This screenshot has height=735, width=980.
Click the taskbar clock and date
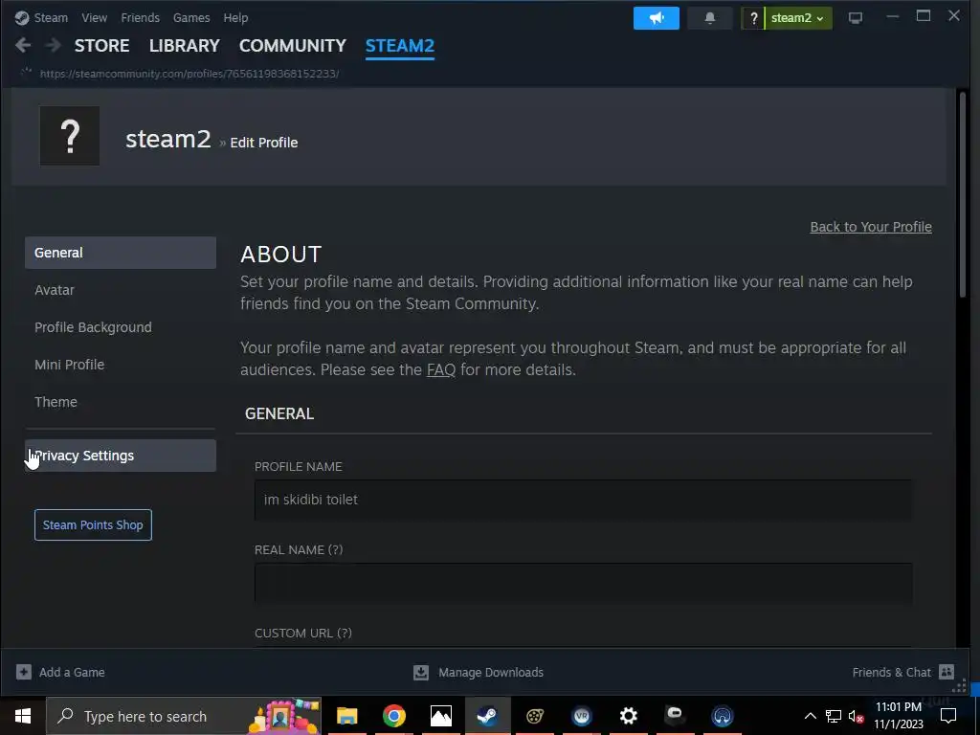click(x=898, y=716)
